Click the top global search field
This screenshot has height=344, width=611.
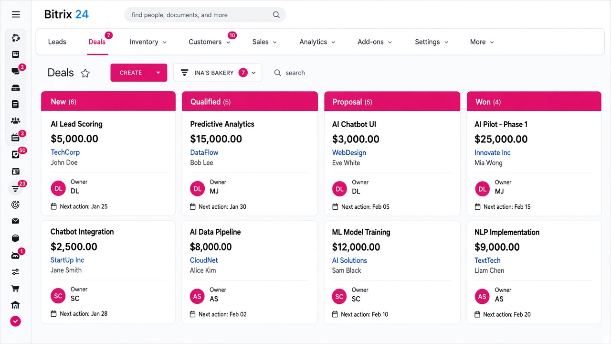205,15
